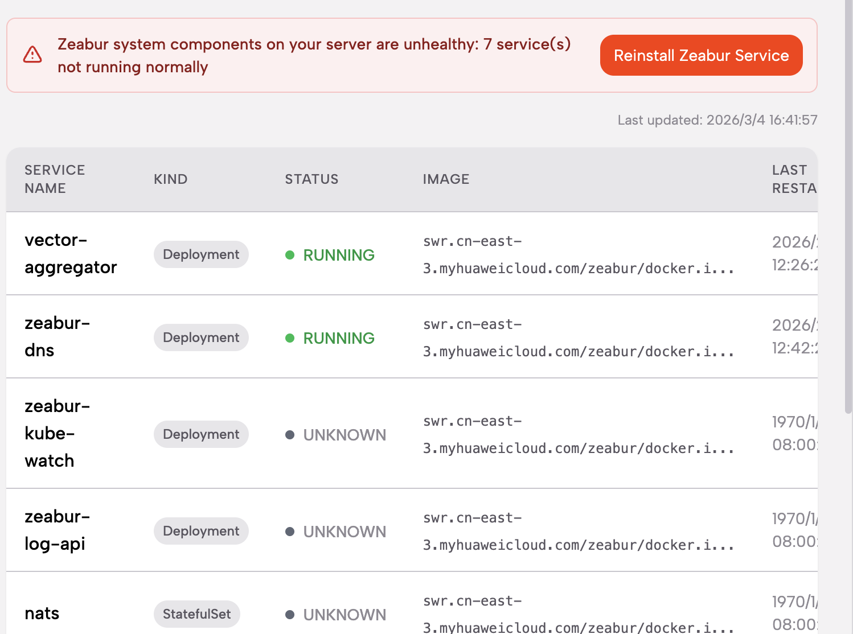Image resolution: width=853 pixels, height=634 pixels.
Task: Select the Deployment badge for vector-aggregator
Action: coord(201,254)
